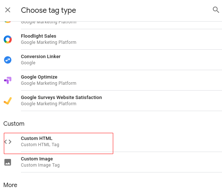Pick the Google Optimize tag type

coord(39,77)
